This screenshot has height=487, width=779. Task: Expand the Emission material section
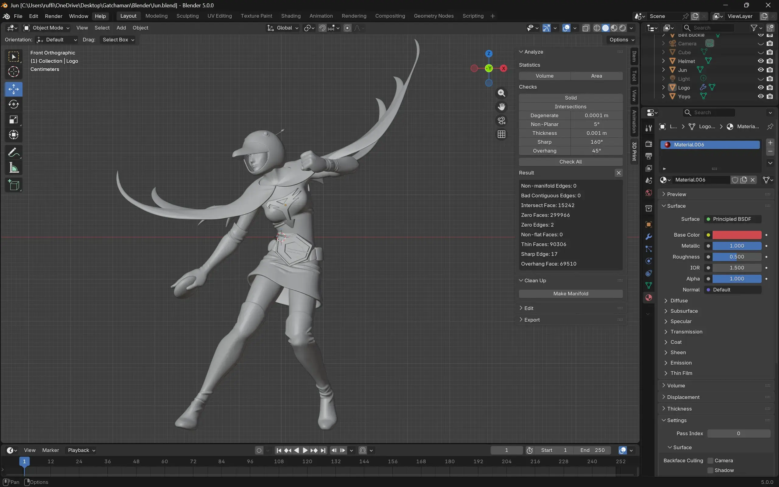point(680,363)
